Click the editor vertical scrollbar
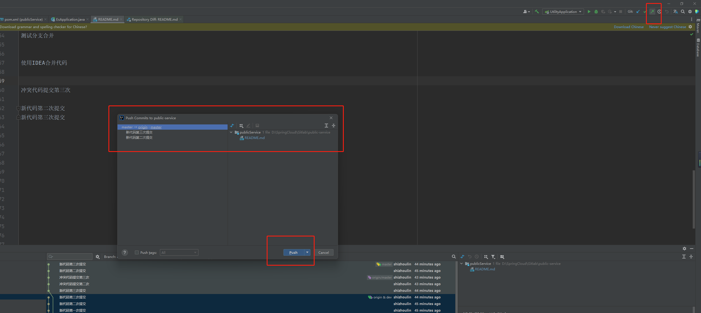This screenshot has height=313, width=701. tap(694, 199)
